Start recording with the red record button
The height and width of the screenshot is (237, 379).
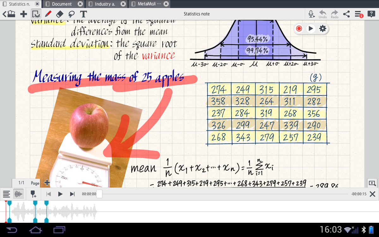click(x=299, y=29)
